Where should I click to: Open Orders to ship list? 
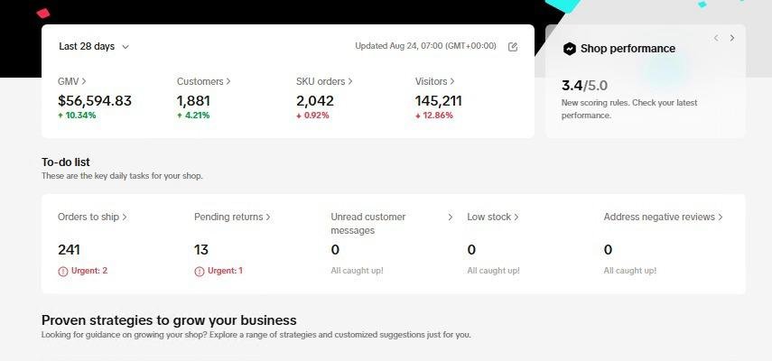pos(93,217)
